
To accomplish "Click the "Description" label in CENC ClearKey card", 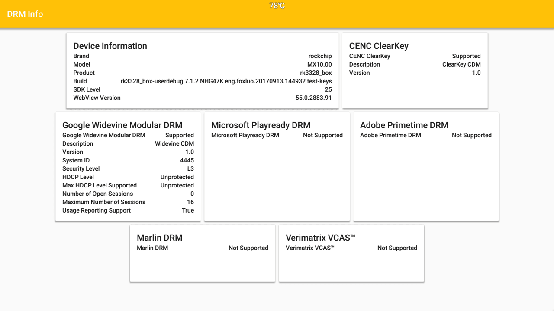I will click(x=364, y=64).
